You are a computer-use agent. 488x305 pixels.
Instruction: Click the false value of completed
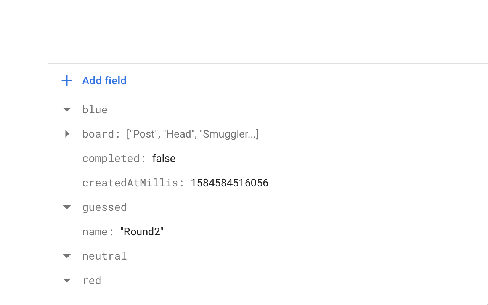pos(164,158)
